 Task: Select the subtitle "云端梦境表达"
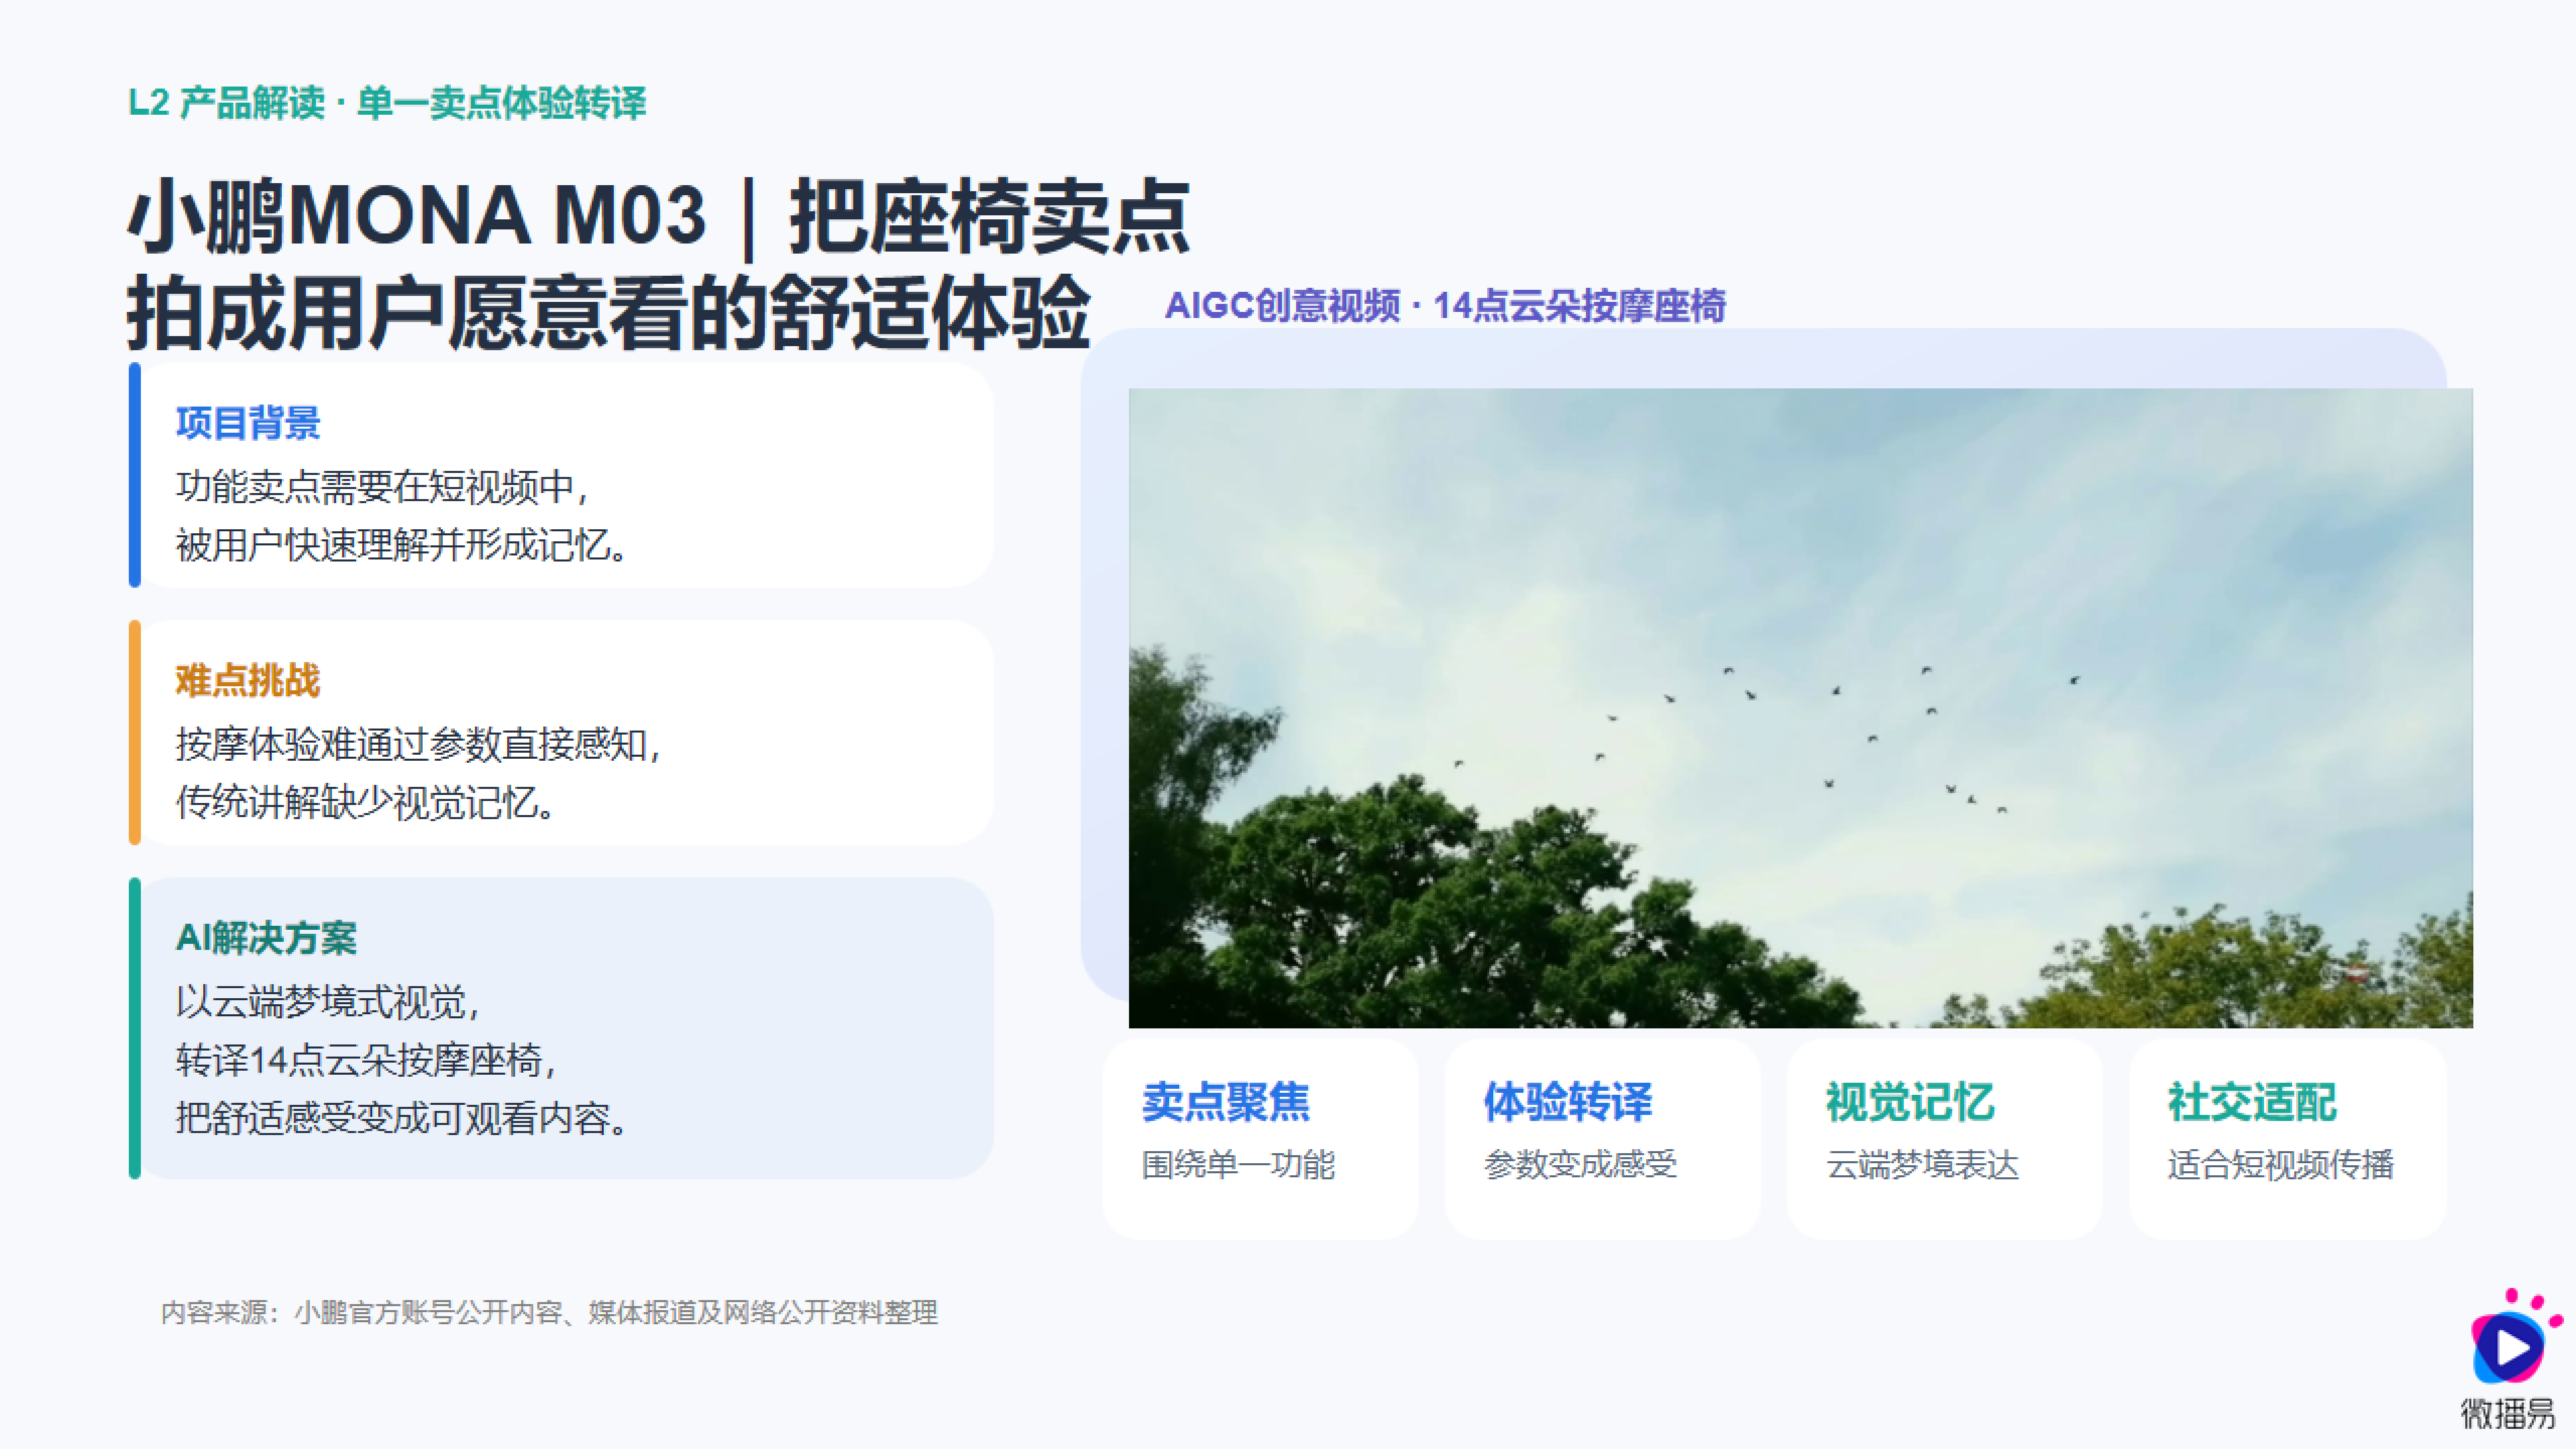(1923, 1165)
